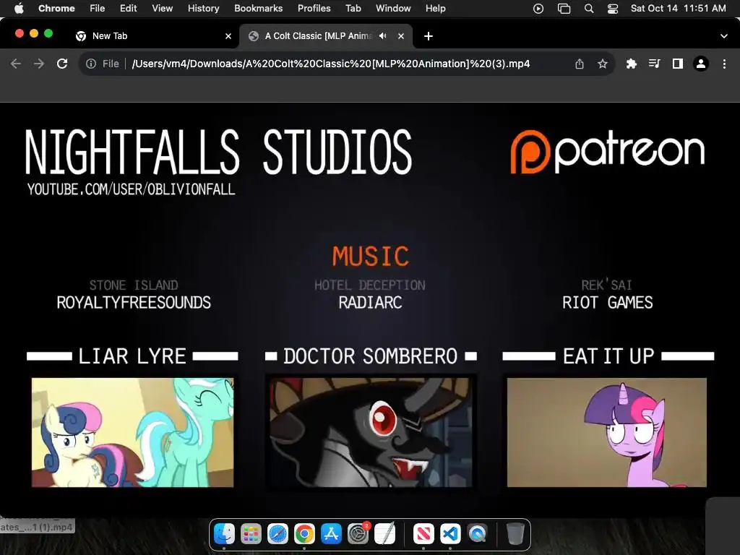Click the RIOT GAMES credit text
This screenshot has width=740, height=555.
tap(607, 303)
